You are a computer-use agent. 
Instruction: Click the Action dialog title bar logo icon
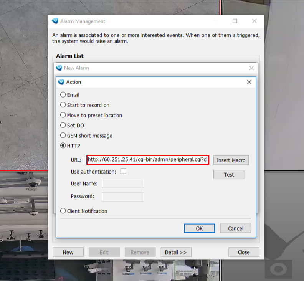pyautogui.click(x=61, y=82)
